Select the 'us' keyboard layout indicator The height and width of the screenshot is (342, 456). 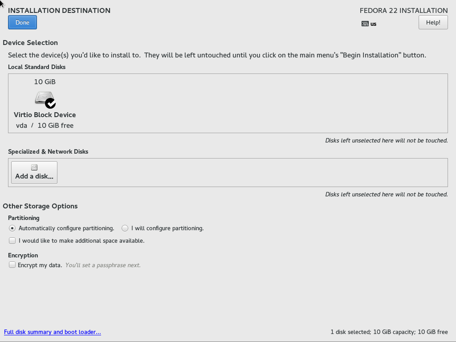click(x=374, y=24)
